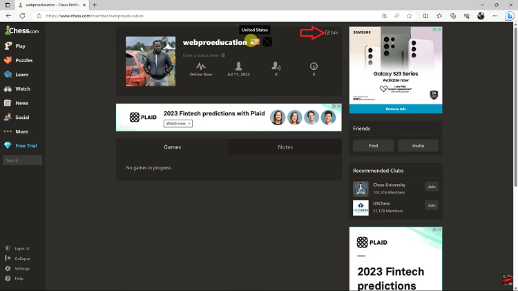Image resolution: width=518 pixels, height=291 pixels.
Task: Click the followers count icon
Action: pos(276,66)
